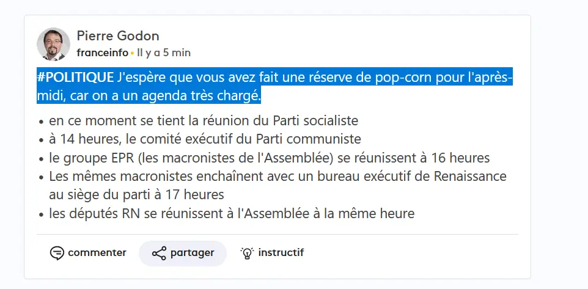Viewport: 588px width, 289px height.
Task: Open the #POLITIQUE hashtag
Action: [x=76, y=78]
